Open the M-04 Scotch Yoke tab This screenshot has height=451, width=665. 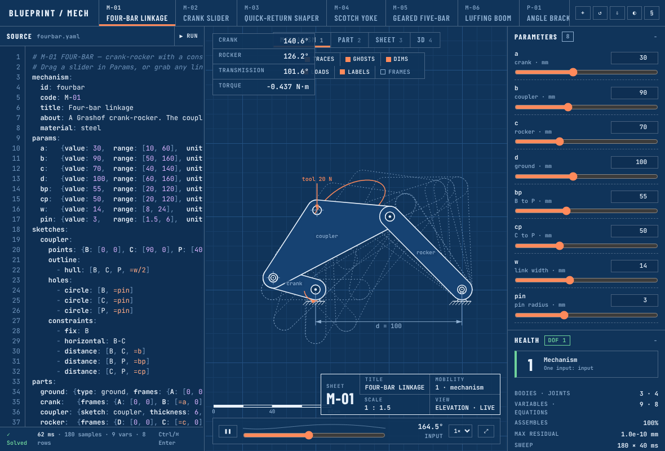pos(356,13)
